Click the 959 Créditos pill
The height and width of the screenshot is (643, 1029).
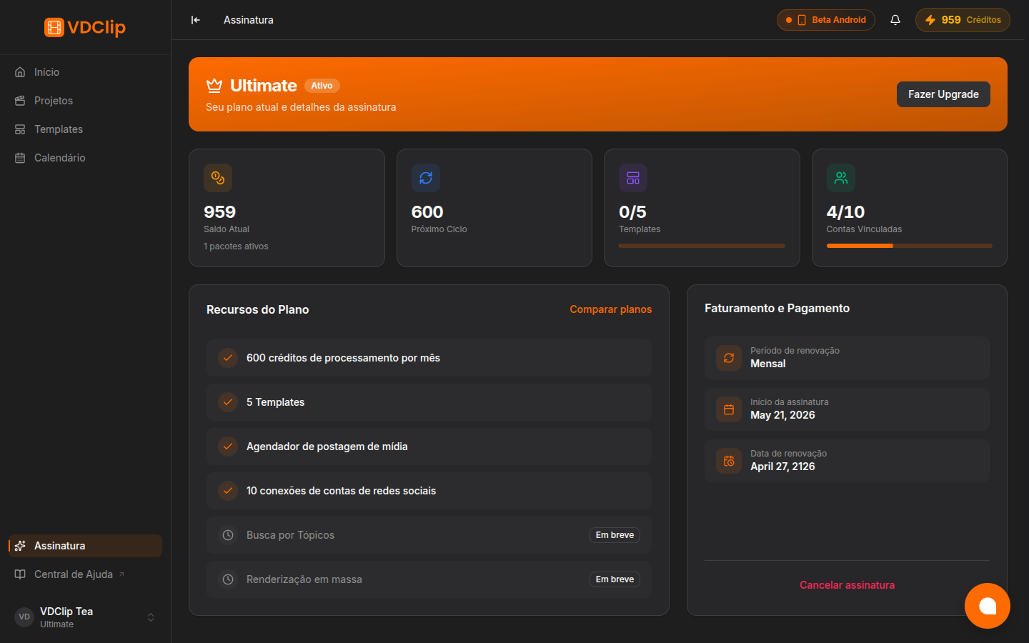pos(963,20)
